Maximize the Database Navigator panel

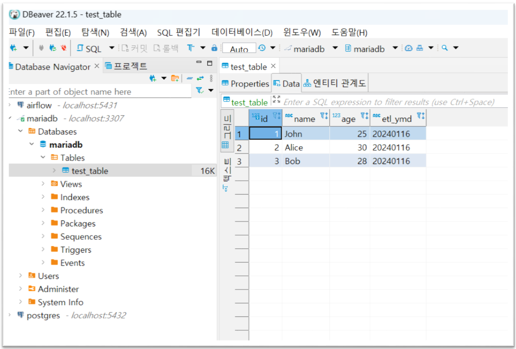[x=209, y=63]
